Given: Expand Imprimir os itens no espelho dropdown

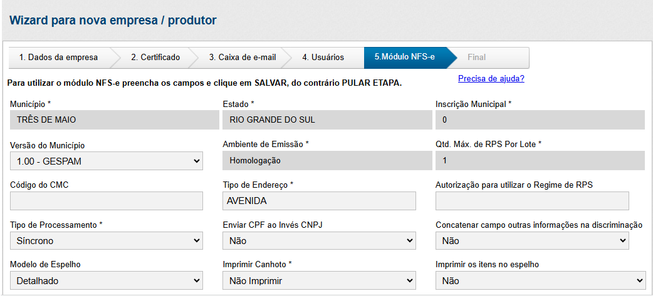Looking at the screenshot, I should (540, 281).
